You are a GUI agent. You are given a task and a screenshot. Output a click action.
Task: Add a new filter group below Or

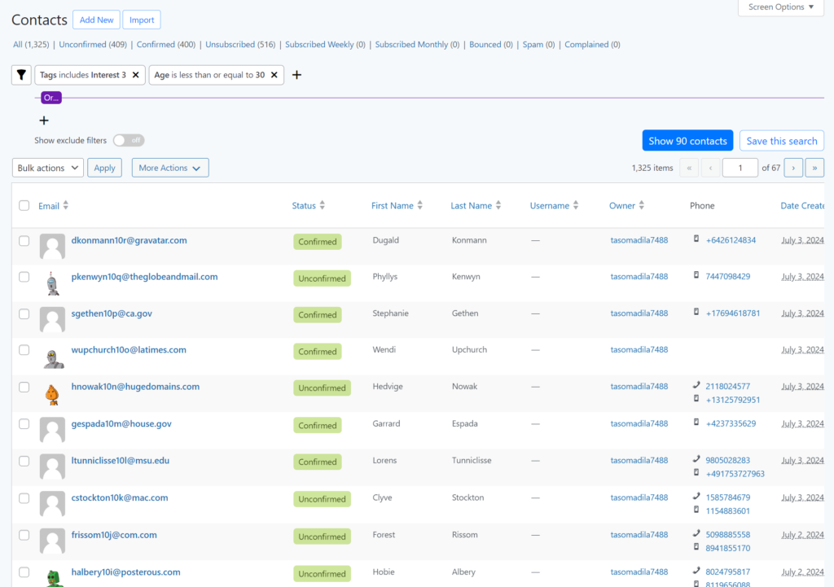[44, 120]
